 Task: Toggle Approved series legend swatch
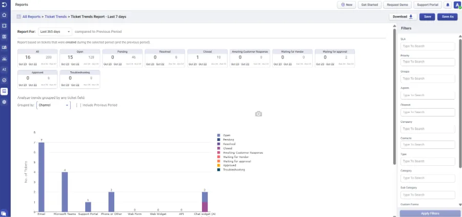coord(218,165)
